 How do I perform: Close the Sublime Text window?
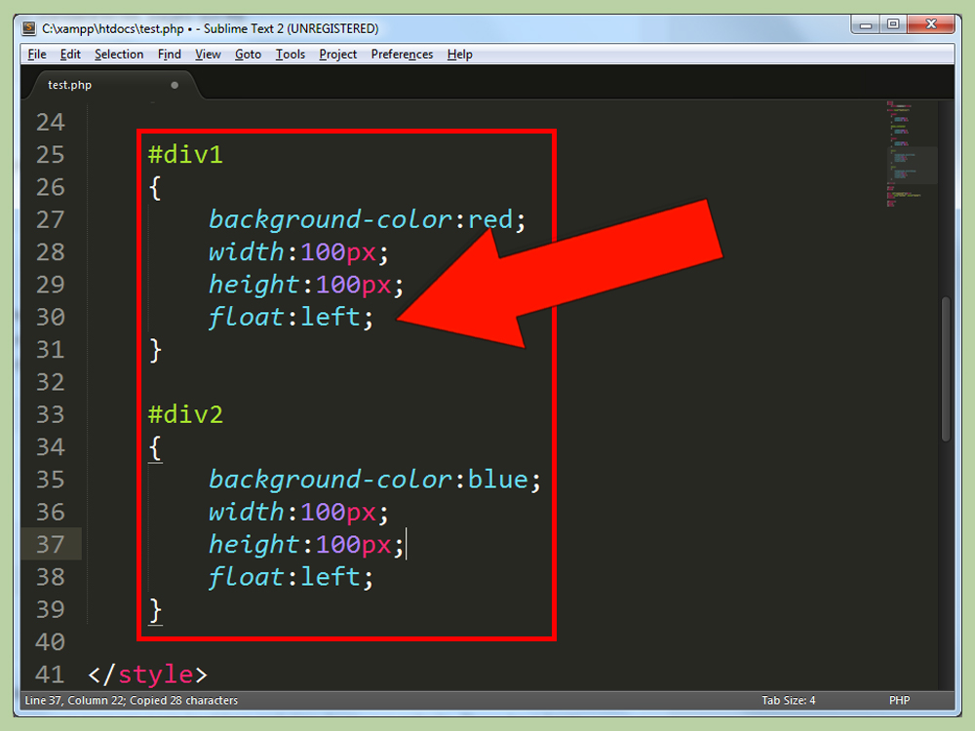pyautogui.click(x=931, y=25)
